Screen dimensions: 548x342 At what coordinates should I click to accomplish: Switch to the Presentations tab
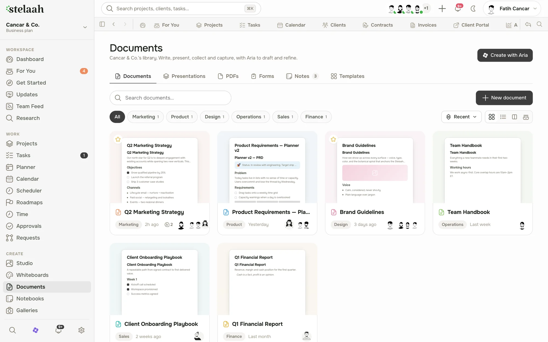(x=184, y=76)
